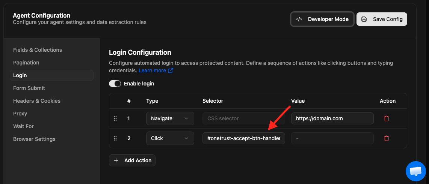429x184 pixels.
Task: Open the Navigate type dropdown
Action: click(170, 118)
